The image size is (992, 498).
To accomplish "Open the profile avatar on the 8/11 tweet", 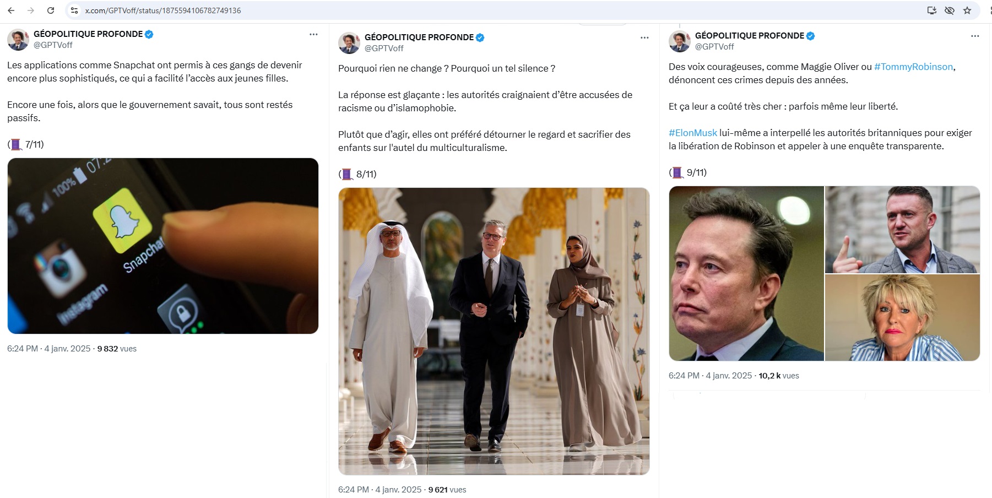I will 349,43.
